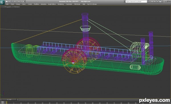Open the Mini Curve Editor icon beside timeline
The image size is (171, 104).
(3, 102)
